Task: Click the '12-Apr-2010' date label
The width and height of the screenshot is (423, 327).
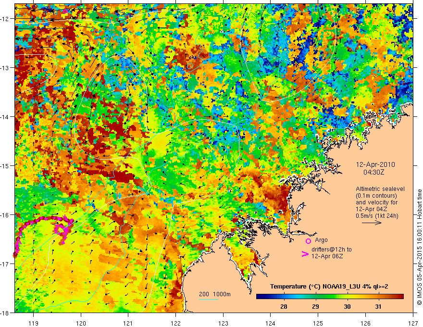Action: point(375,164)
